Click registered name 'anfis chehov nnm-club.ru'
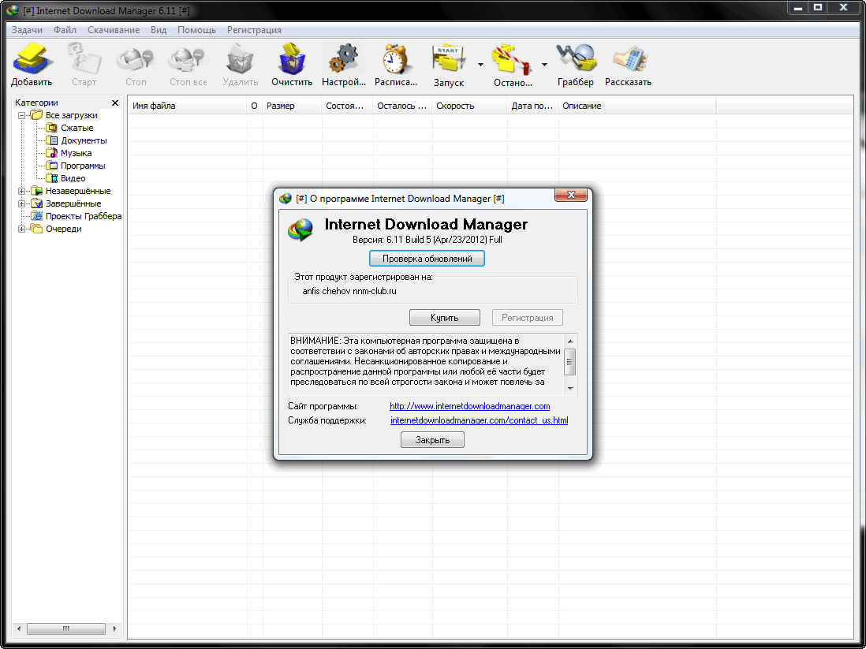The height and width of the screenshot is (649, 866). pos(349,291)
